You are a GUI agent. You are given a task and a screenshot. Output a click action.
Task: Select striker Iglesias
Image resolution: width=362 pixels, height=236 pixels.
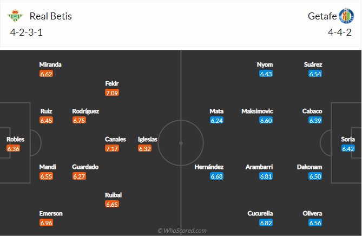[148, 139]
